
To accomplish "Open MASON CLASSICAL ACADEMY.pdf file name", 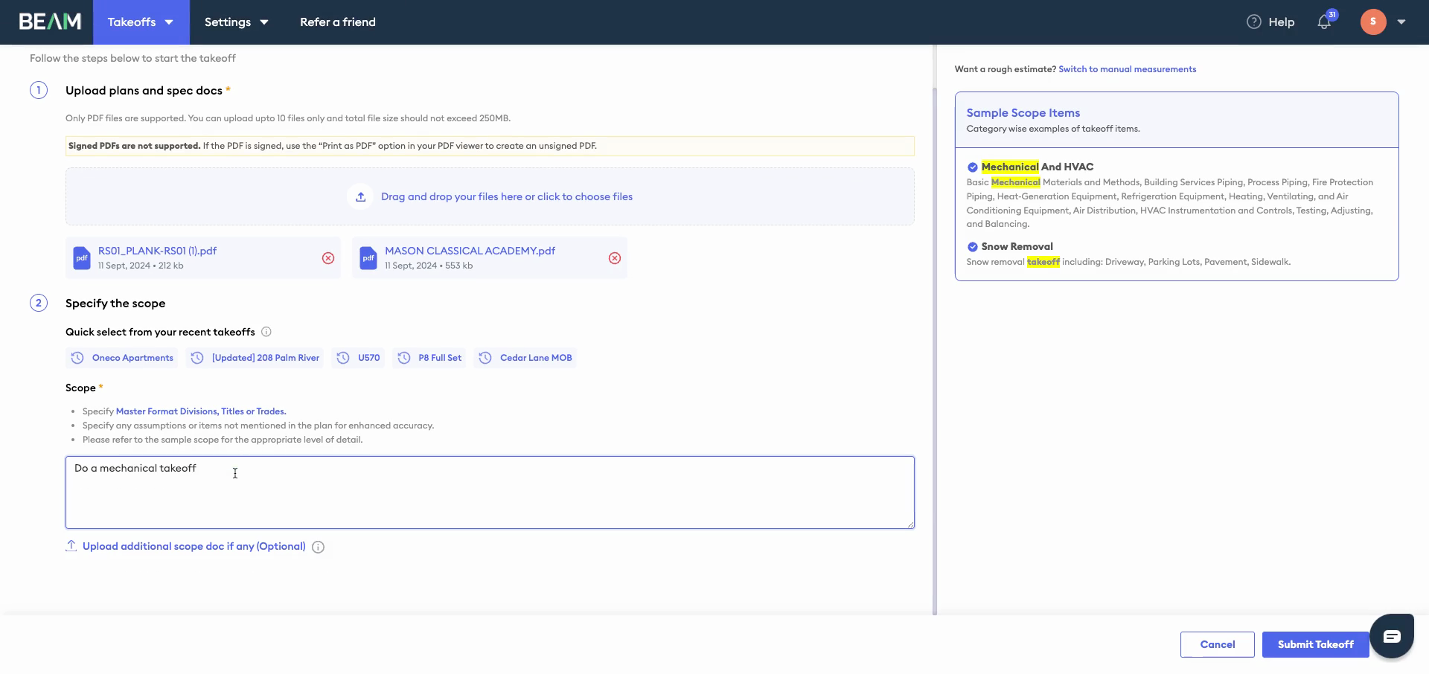I will point(470,251).
